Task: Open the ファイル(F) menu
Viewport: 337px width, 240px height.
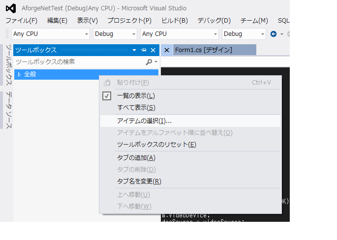Action: click(x=22, y=21)
